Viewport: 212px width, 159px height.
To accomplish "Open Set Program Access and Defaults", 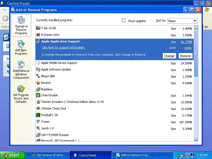I will pyautogui.click(x=21, y=94).
